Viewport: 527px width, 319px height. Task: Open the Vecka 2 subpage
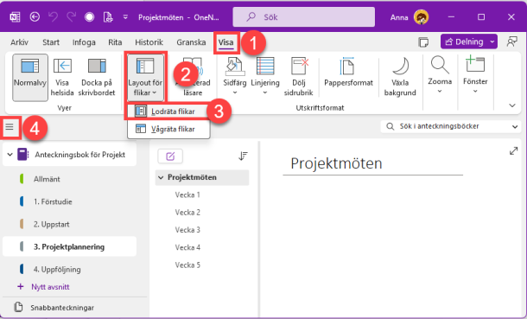click(187, 213)
